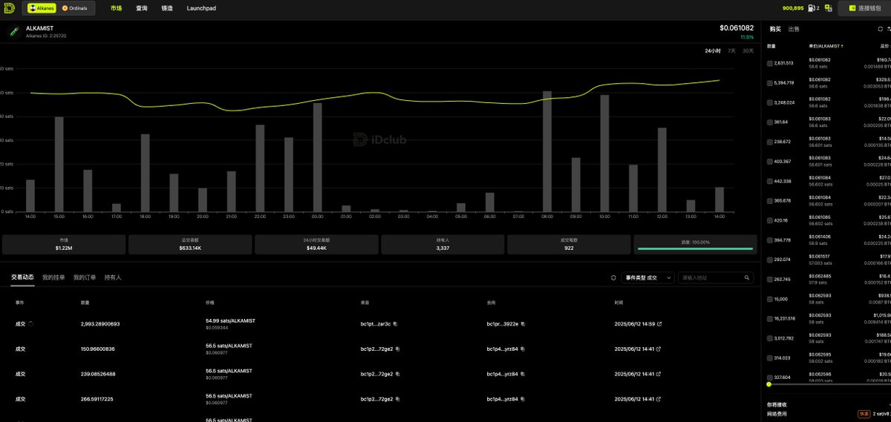The image size is (891, 422).
Task: Select the 我的挂单 tab
Action: (x=53, y=277)
